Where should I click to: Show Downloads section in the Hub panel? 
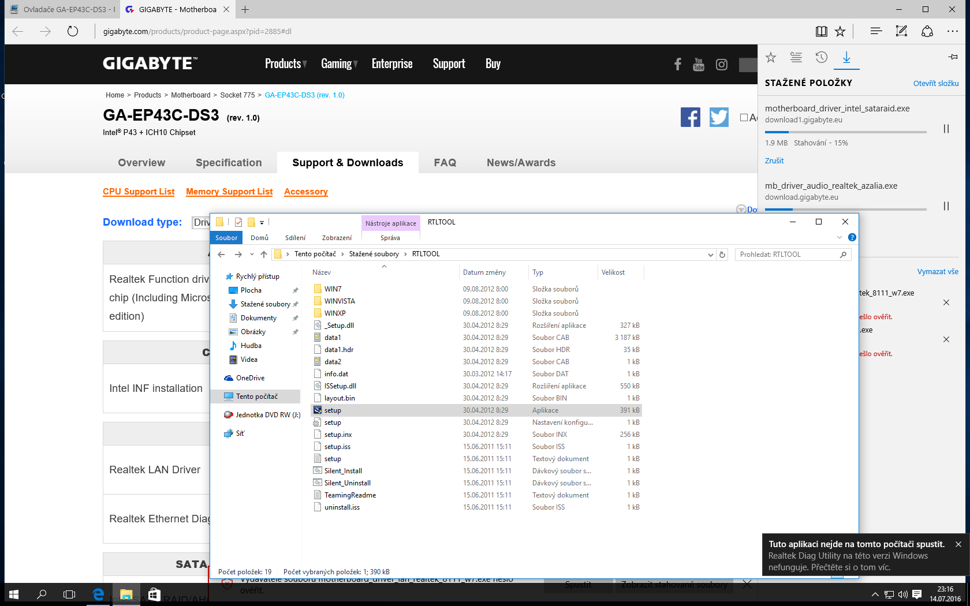click(846, 57)
